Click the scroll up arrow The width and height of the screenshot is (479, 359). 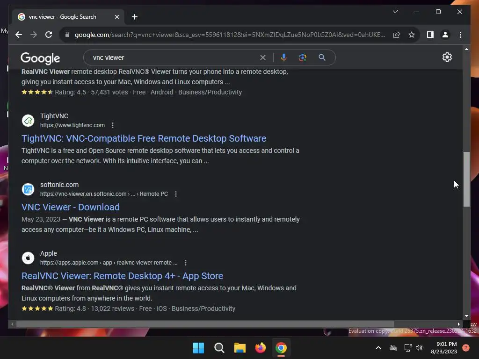[466, 49]
